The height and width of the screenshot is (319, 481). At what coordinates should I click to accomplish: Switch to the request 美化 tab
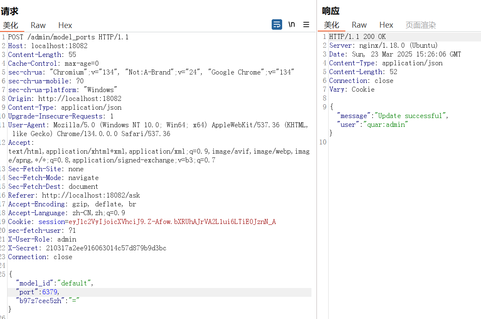tap(10, 26)
